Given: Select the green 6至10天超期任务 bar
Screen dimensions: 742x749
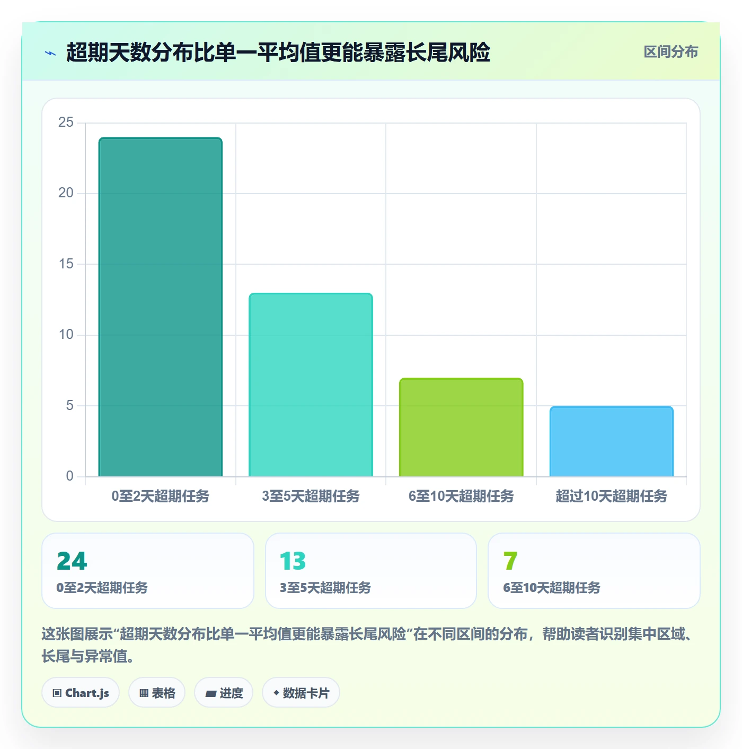Looking at the screenshot, I should [461, 427].
